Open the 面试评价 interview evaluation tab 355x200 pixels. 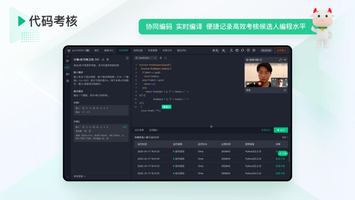point(181,50)
